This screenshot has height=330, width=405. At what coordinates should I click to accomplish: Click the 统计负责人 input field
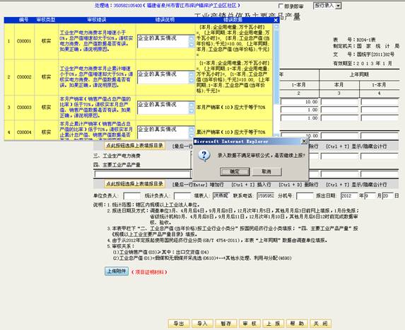coord(182,196)
